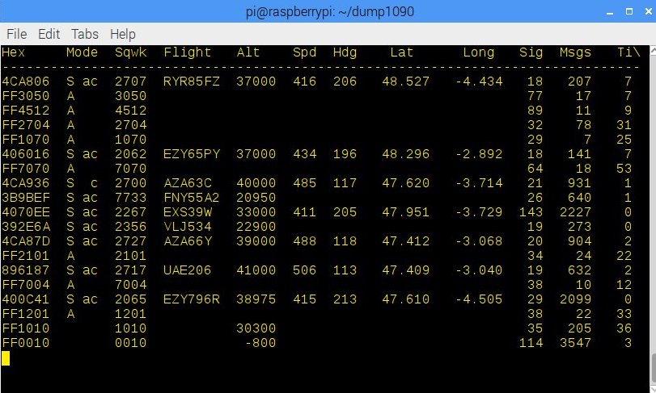The height and width of the screenshot is (393, 656).
Task: Click altitude 40000
Action: [256, 183]
